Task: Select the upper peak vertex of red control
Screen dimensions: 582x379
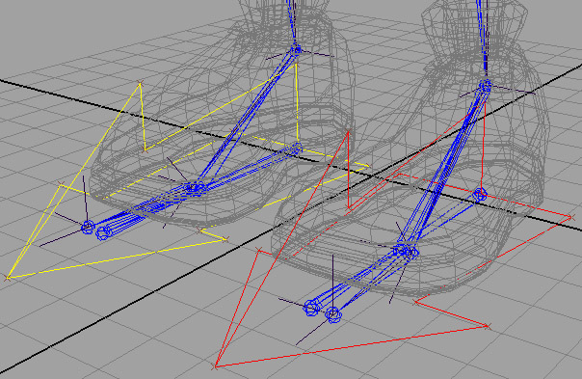Action: tap(348, 131)
